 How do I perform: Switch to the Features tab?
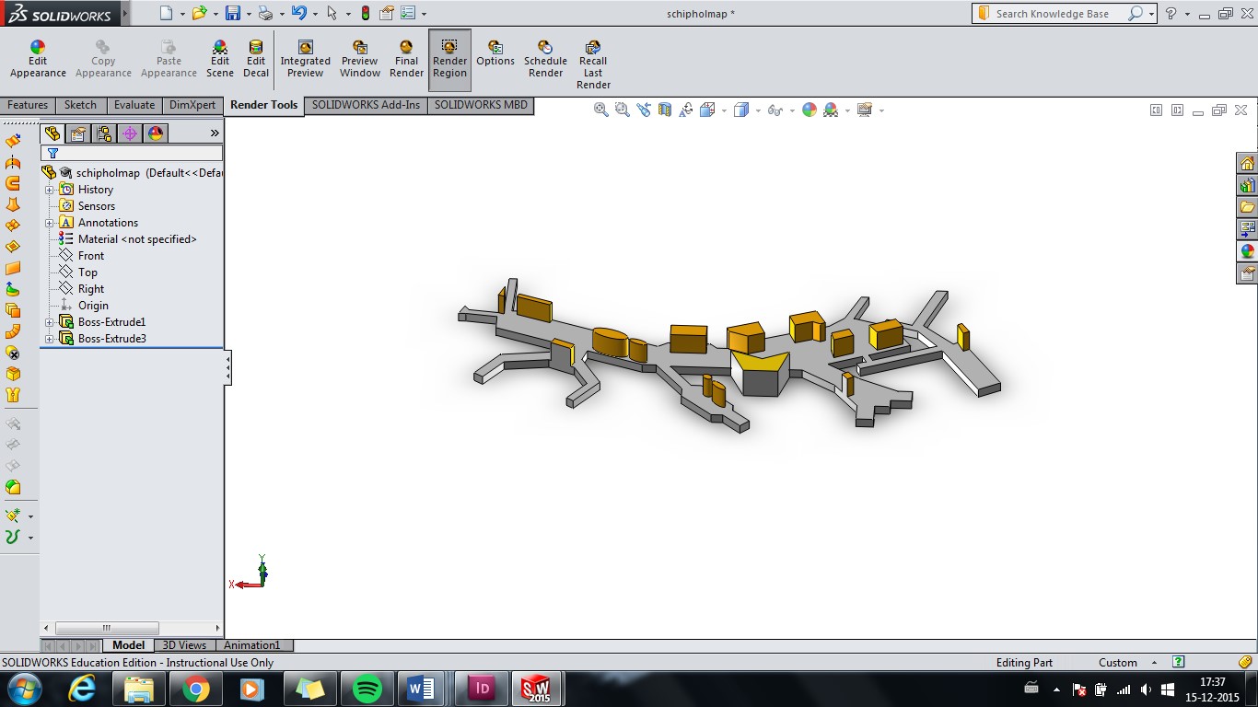(x=29, y=105)
